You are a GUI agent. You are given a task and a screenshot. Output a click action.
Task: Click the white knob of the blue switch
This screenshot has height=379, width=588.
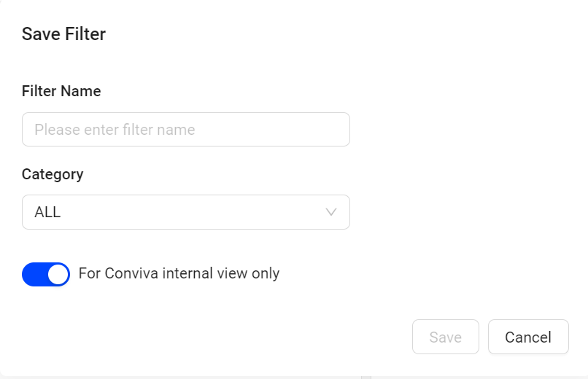click(x=58, y=274)
